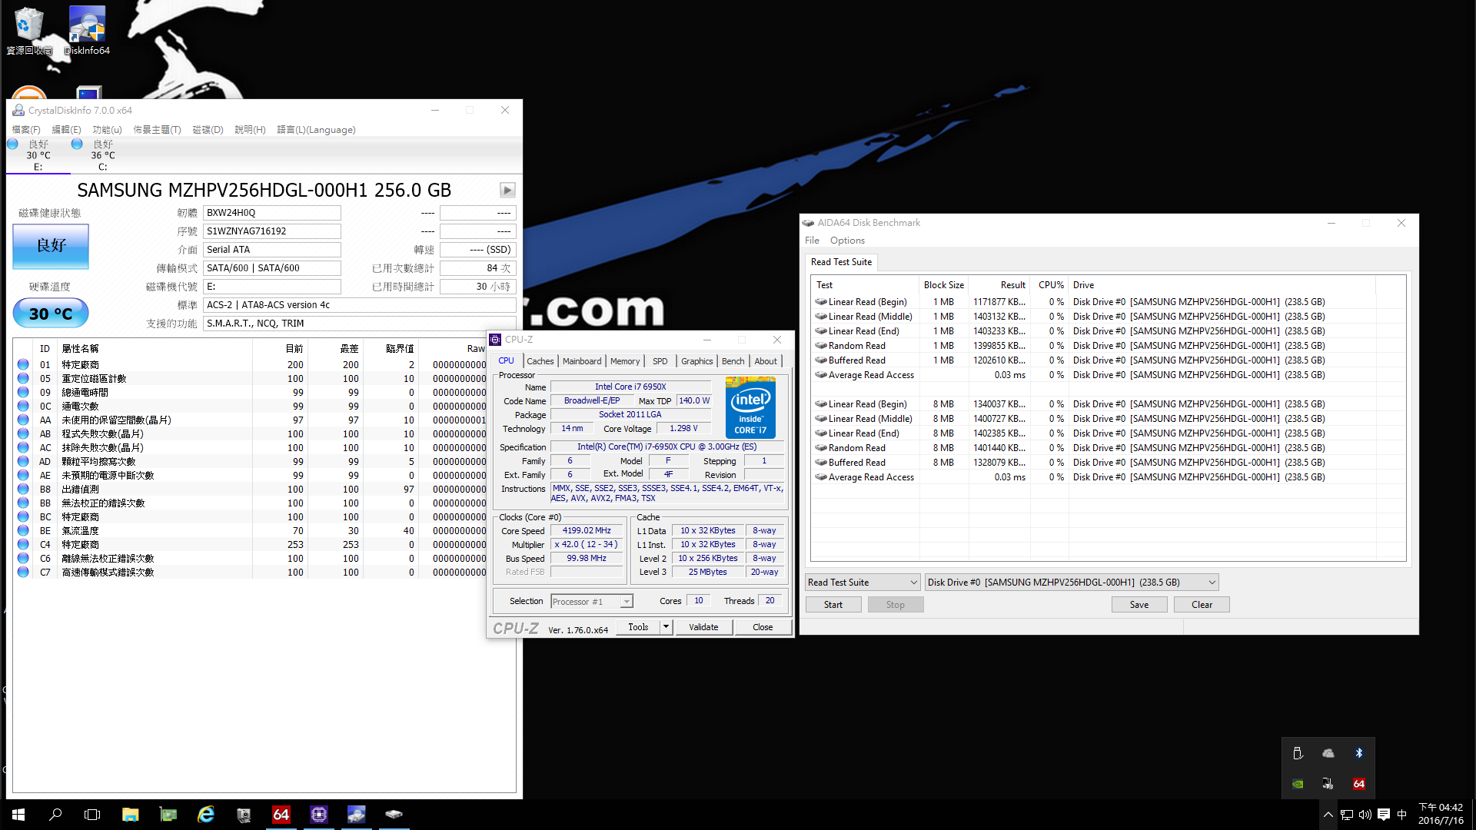Click the Tools button in CPU-Z
This screenshot has height=830, width=1476.
click(638, 627)
